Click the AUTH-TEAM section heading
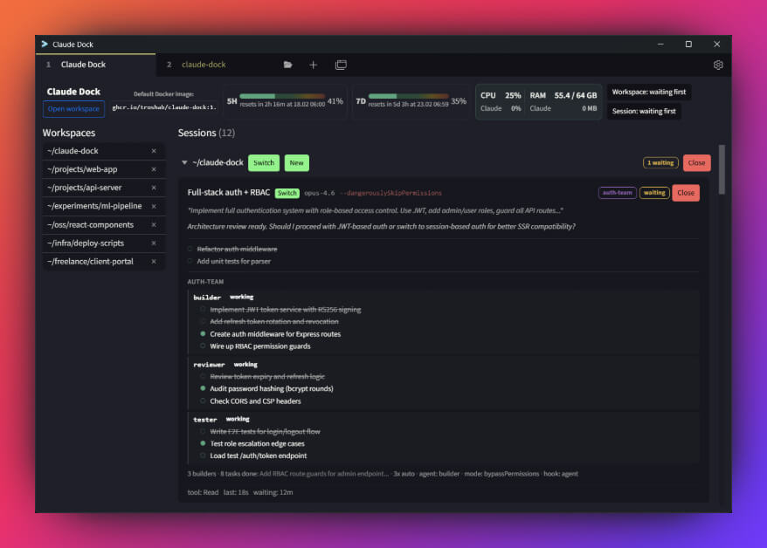The image size is (767, 548). (205, 282)
